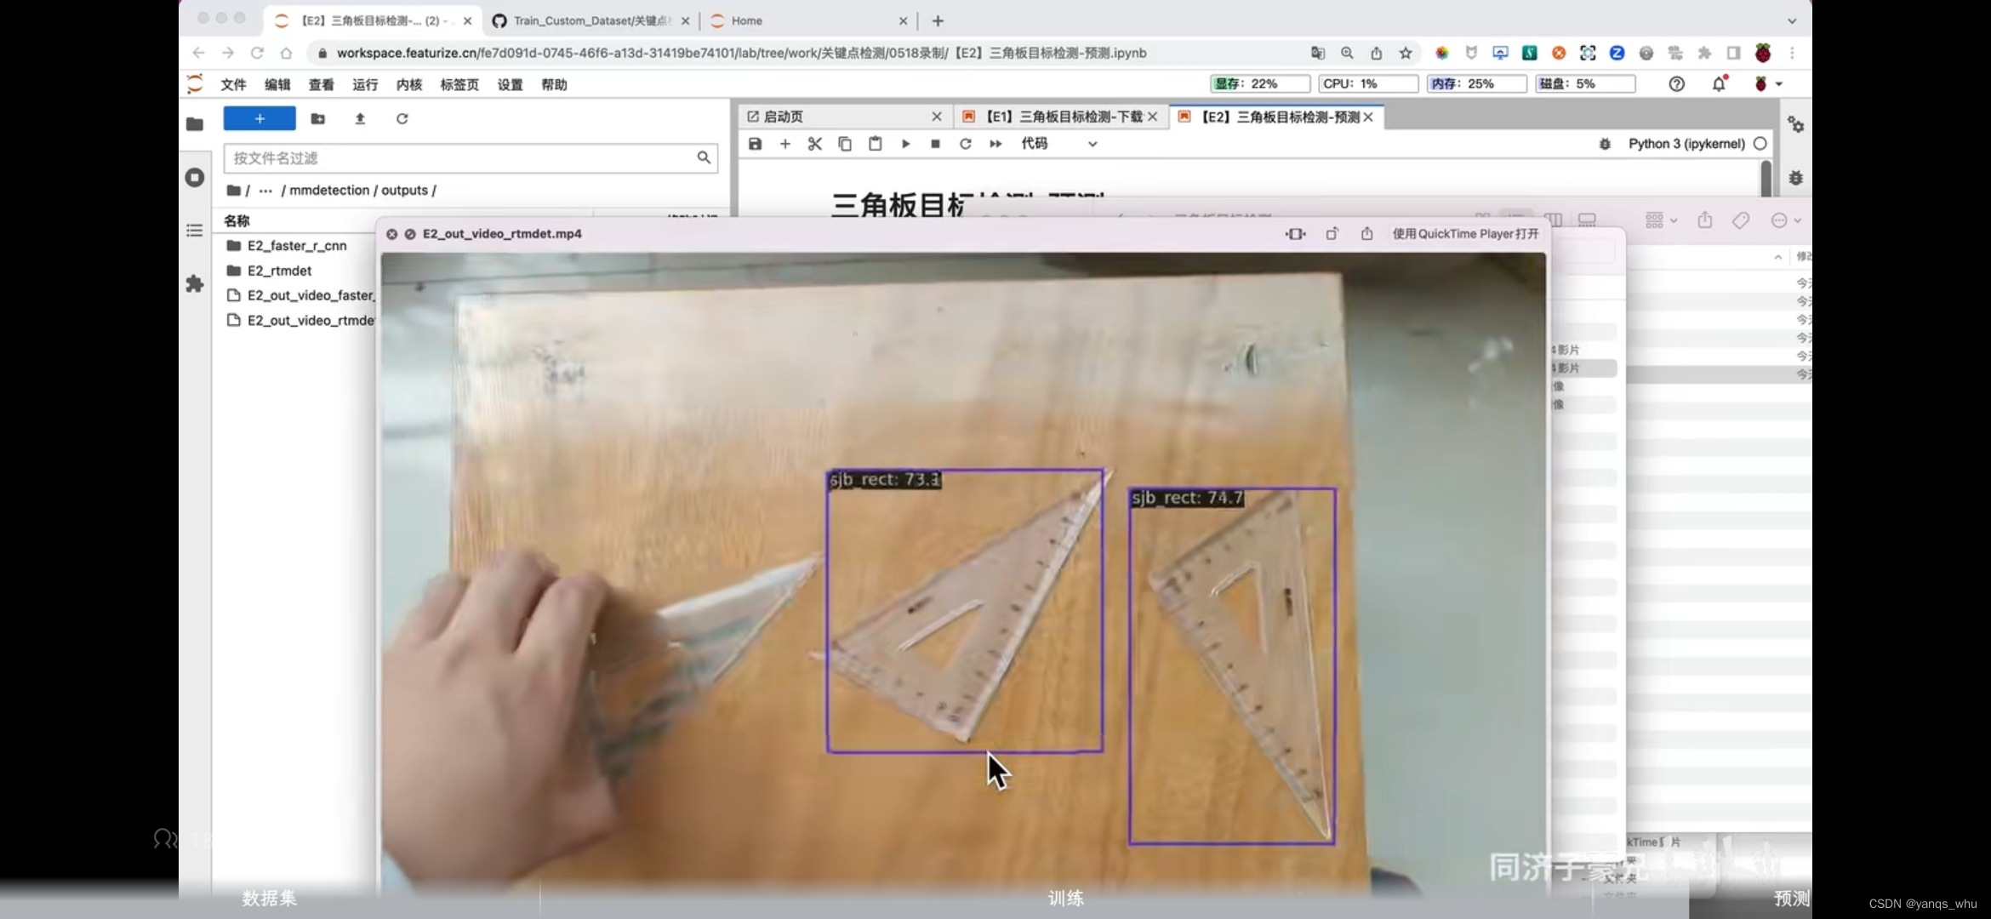Refresh the file browser list
The width and height of the screenshot is (1991, 919).
(x=402, y=118)
